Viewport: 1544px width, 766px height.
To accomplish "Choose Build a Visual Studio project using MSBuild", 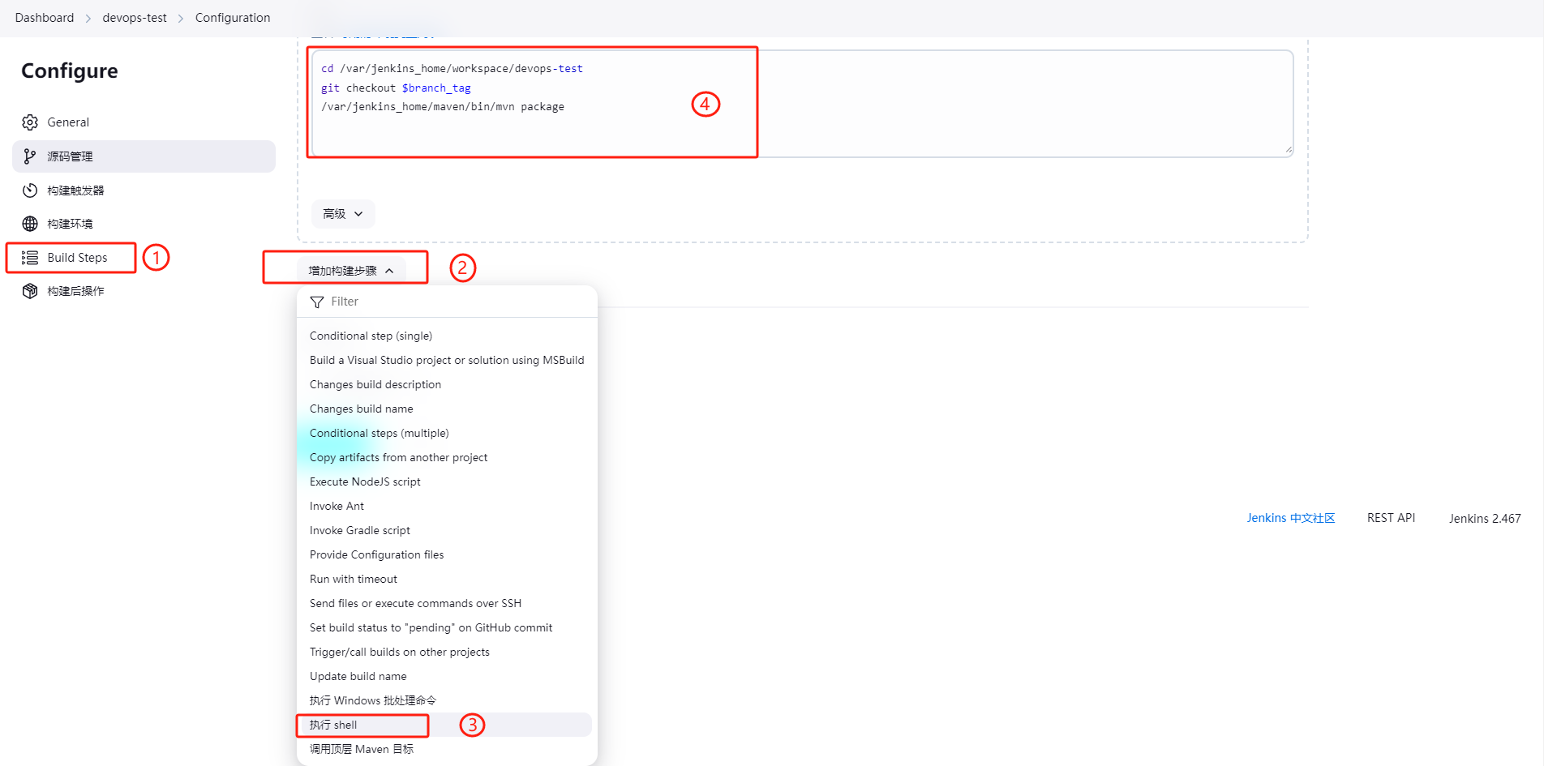I will tap(447, 360).
